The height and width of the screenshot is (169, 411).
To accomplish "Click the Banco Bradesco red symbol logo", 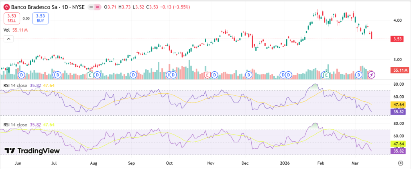I will tap(6, 7).
